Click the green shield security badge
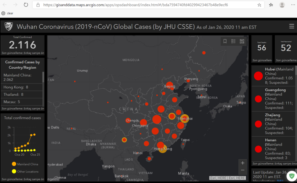 [x=292, y=176]
